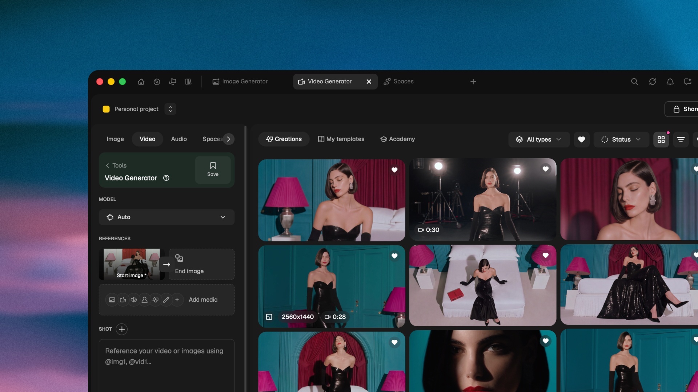Open the All types filter dropdown
698x392 pixels.
click(539, 139)
